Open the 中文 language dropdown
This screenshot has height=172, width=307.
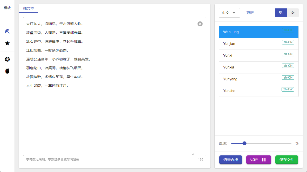coord(229,12)
